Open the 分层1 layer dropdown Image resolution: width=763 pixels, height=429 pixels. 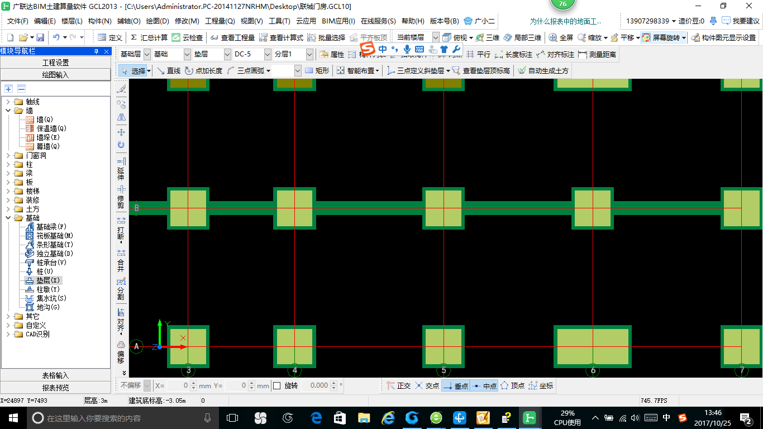309,54
